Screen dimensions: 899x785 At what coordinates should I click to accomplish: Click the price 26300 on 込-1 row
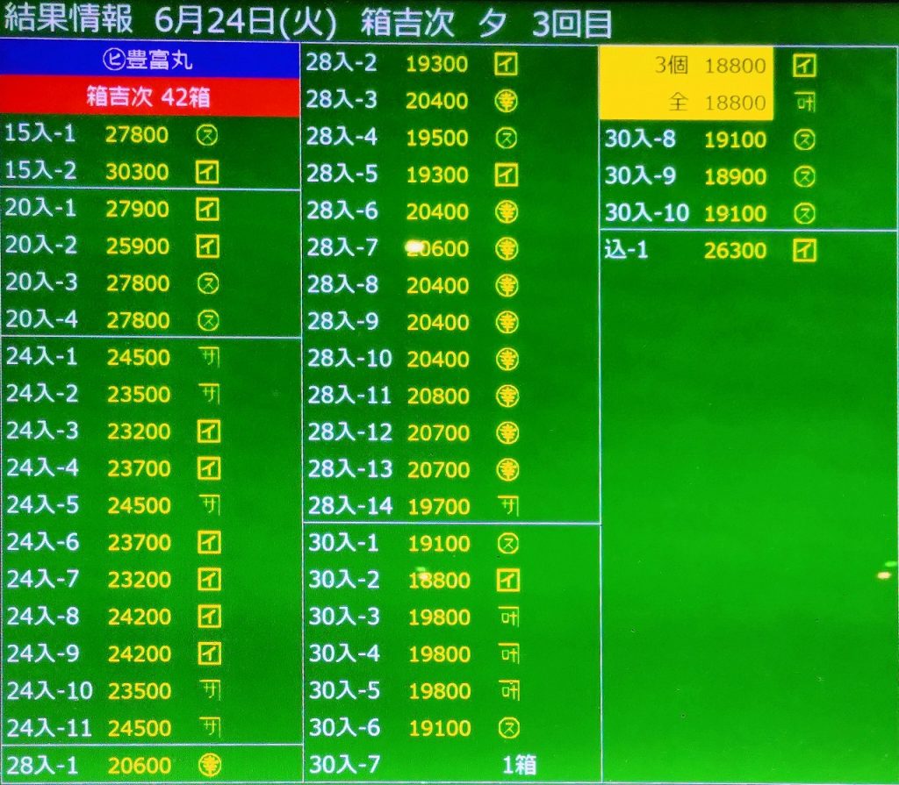coord(735,251)
